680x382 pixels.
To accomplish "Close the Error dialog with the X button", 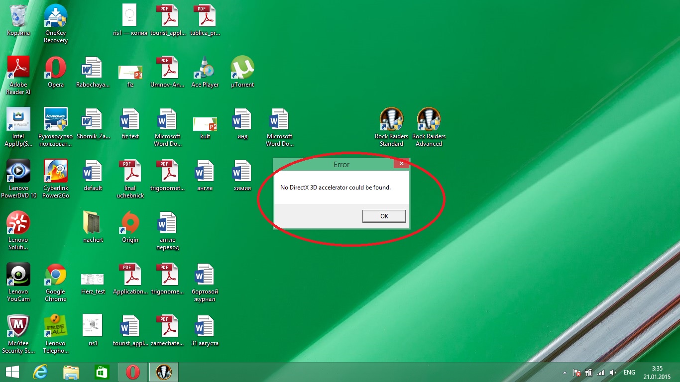I will tap(401, 163).
